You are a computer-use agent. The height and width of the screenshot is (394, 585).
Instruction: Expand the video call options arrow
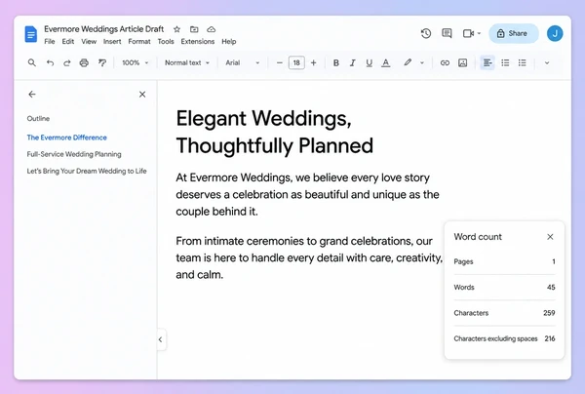point(479,33)
